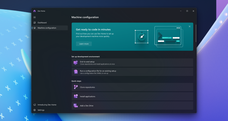Viewport: 228px width, 121px height.
Task: Toggle the hamburger navigation menu
Action: [34, 17]
